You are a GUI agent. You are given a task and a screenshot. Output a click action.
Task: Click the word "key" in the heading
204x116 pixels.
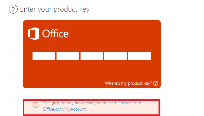coord(84,10)
